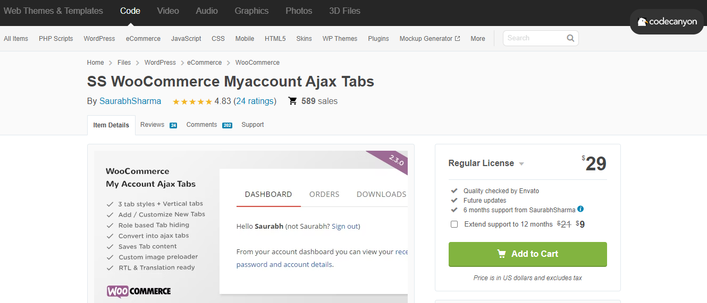Image resolution: width=707 pixels, height=303 pixels.
Task: Click in the Search input field
Action: pyautogui.click(x=534, y=38)
